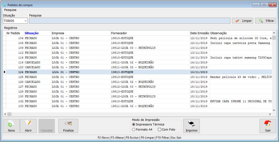Click the Fornecedor column header
Viewport: 279px width, 142px height.
click(119, 33)
